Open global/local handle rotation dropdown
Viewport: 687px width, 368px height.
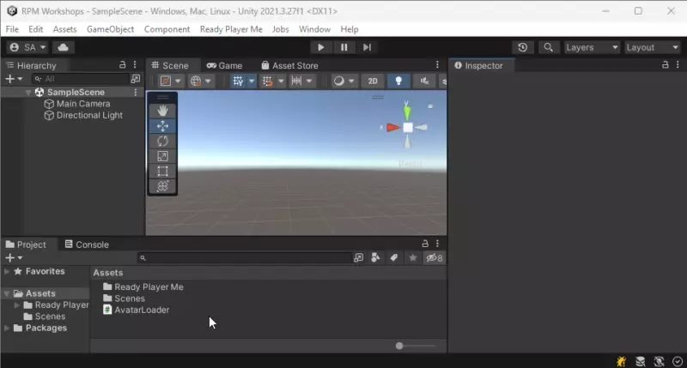pyautogui.click(x=201, y=81)
